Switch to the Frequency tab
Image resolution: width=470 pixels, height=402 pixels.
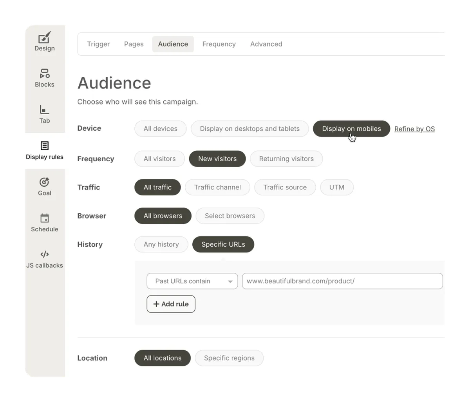pyautogui.click(x=219, y=44)
